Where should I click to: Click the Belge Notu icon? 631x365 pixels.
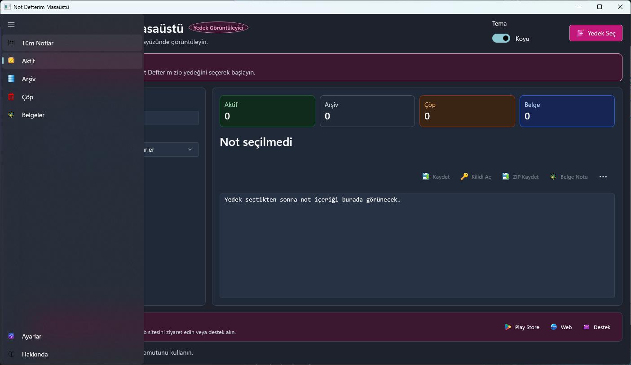pyautogui.click(x=553, y=176)
